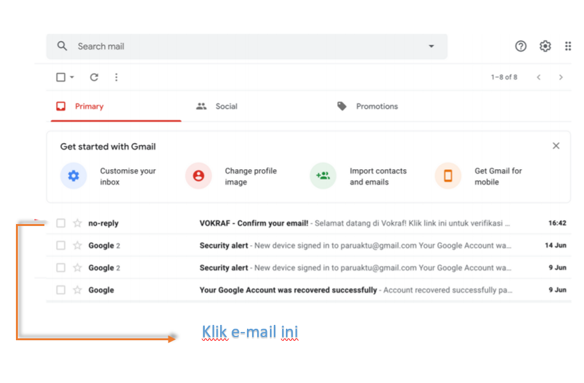The width and height of the screenshot is (584, 383).
Task: Open Gmail settings gear icon
Action: pos(545,46)
